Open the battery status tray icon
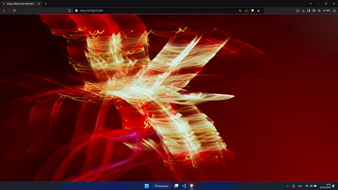The height and width of the screenshot is (190, 338). (315, 186)
